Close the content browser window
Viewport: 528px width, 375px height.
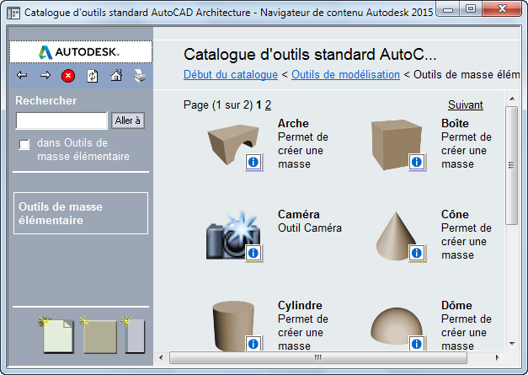point(502,9)
